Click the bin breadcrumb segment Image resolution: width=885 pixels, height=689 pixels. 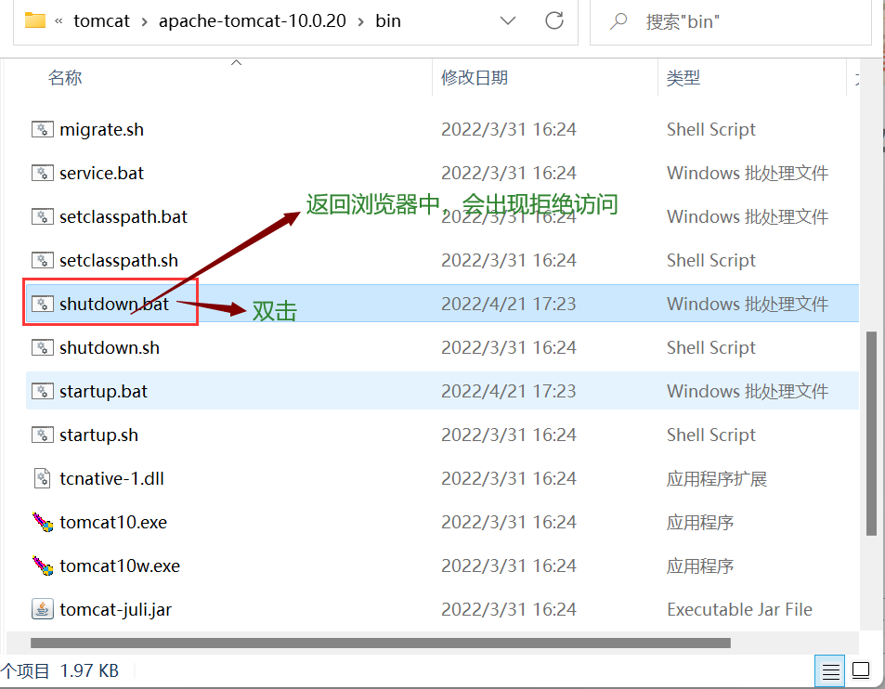click(388, 20)
